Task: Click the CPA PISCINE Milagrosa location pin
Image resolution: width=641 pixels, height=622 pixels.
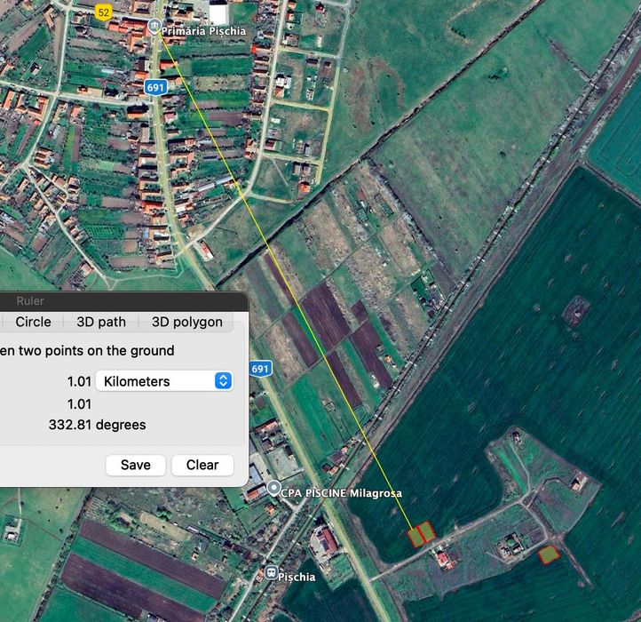Action: [x=273, y=489]
